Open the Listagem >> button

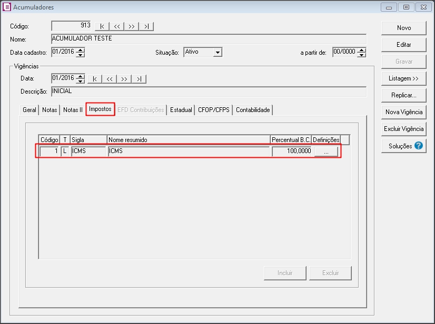coord(404,78)
